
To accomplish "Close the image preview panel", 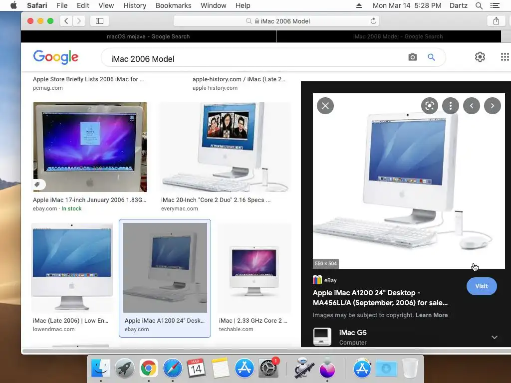I will 325,106.
